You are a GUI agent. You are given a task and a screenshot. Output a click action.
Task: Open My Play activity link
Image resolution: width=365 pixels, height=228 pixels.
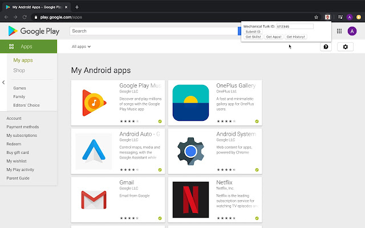(x=20, y=170)
